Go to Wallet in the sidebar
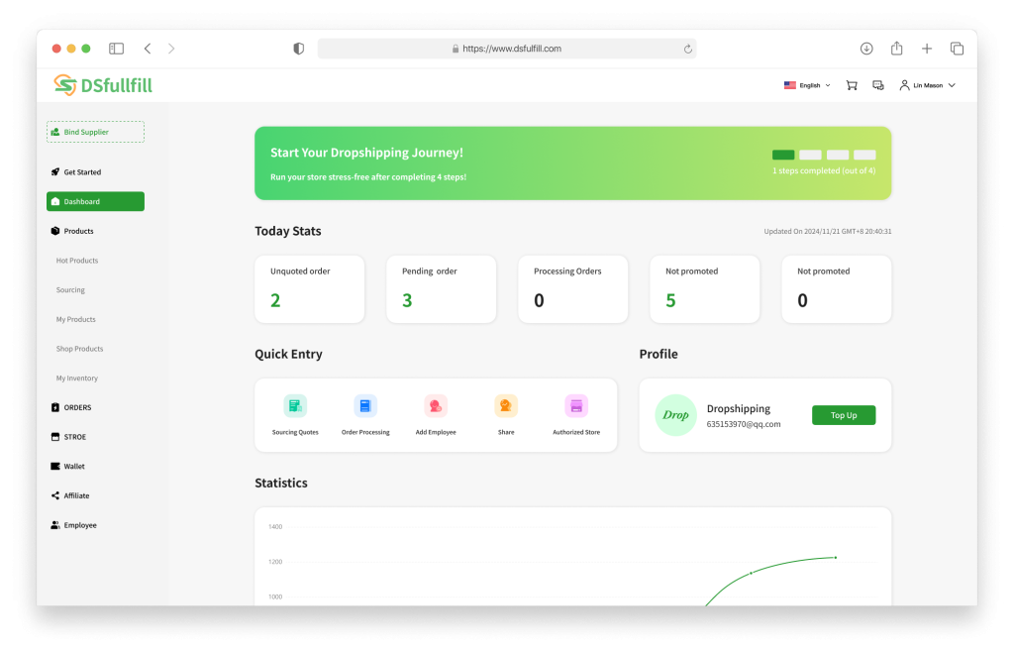1014x650 pixels. pyautogui.click(x=74, y=466)
